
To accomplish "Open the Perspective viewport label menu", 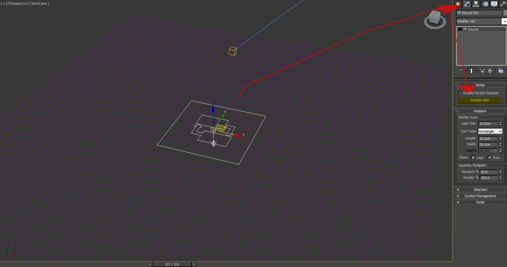I will coord(18,3).
